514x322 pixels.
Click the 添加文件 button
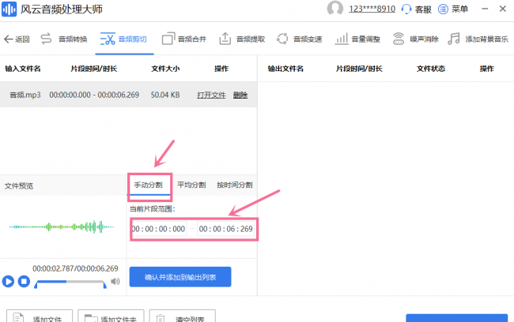point(40,316)
